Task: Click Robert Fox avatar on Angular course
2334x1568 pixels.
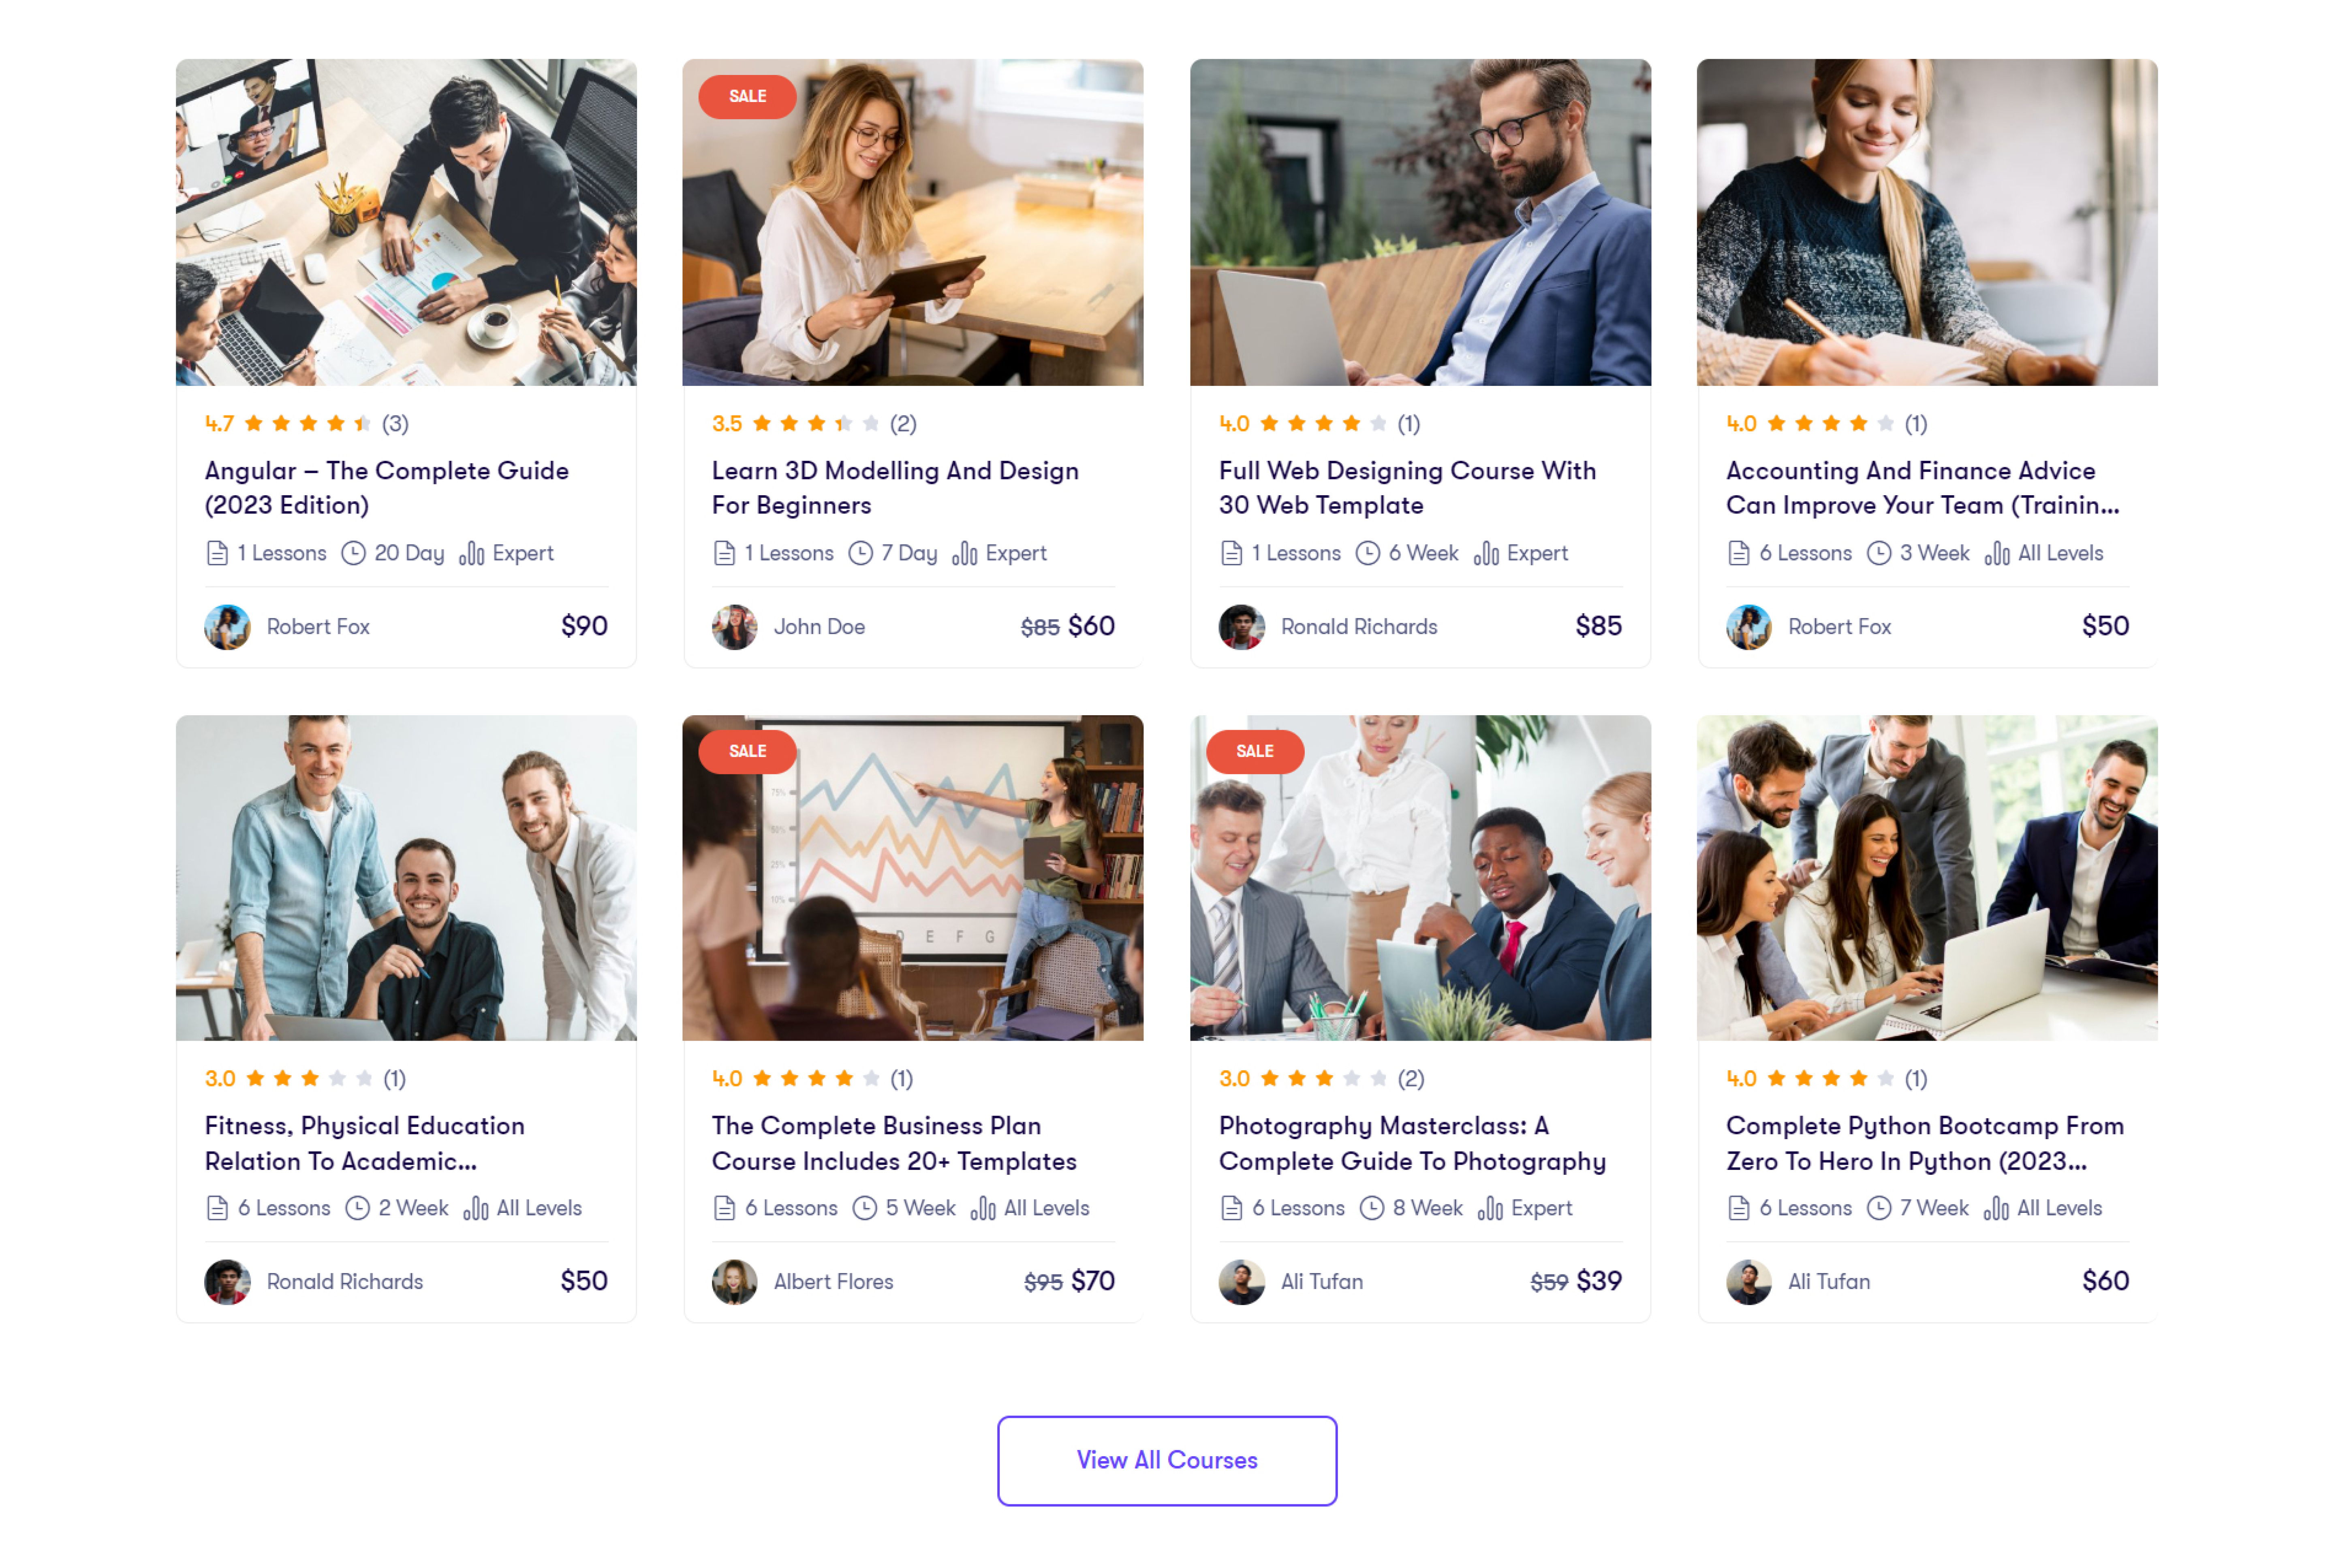Action: coord(227,627)
